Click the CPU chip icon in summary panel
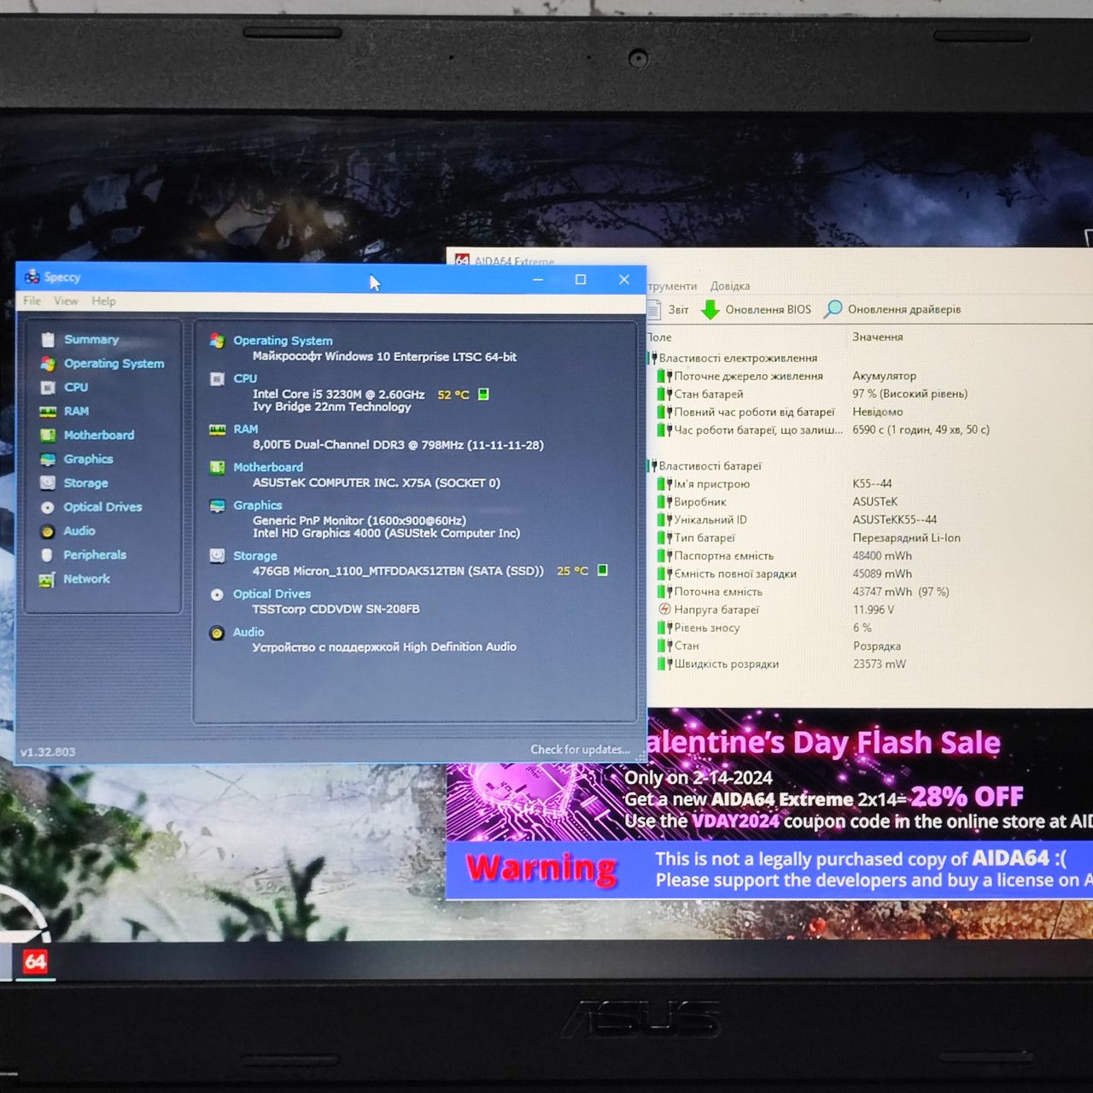The width and height of the screenshot is (1093, 1093). pos(217,379)
